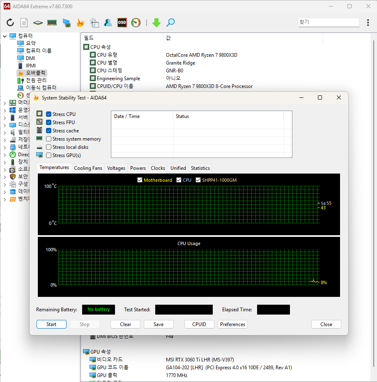Click the green download arrow icon
Image resolution: width=377 pixels, height=382 pixels.
click(x=156, y=23)
